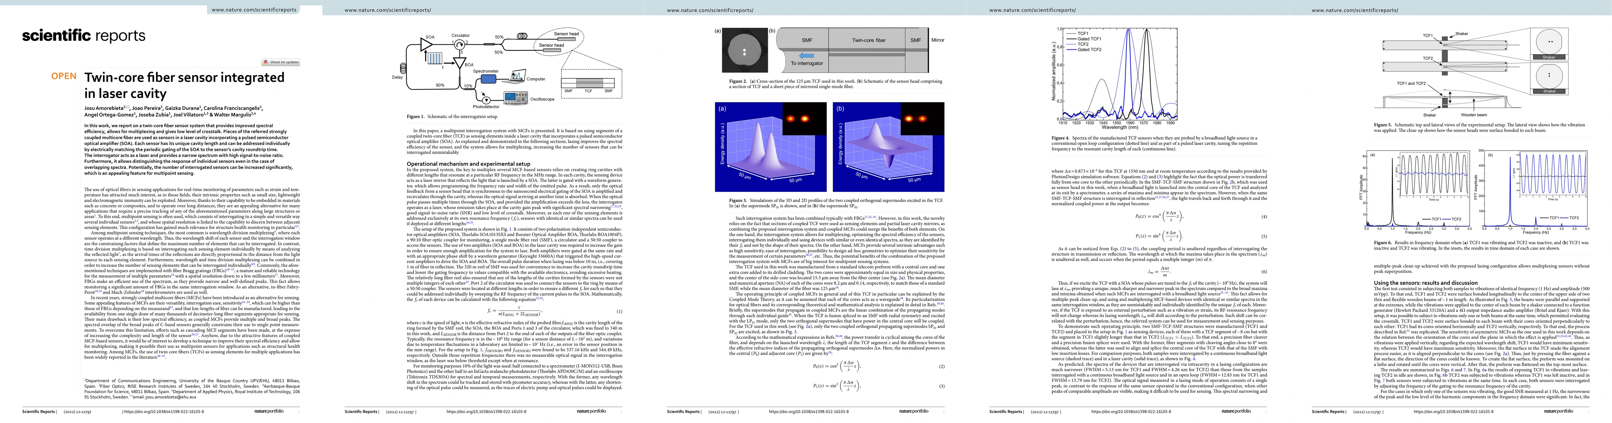The height and width of the screenshot is (423, 1612).
Task: Click the Figure 3(b) supermode 3D plot
Action: click(888, 147)
